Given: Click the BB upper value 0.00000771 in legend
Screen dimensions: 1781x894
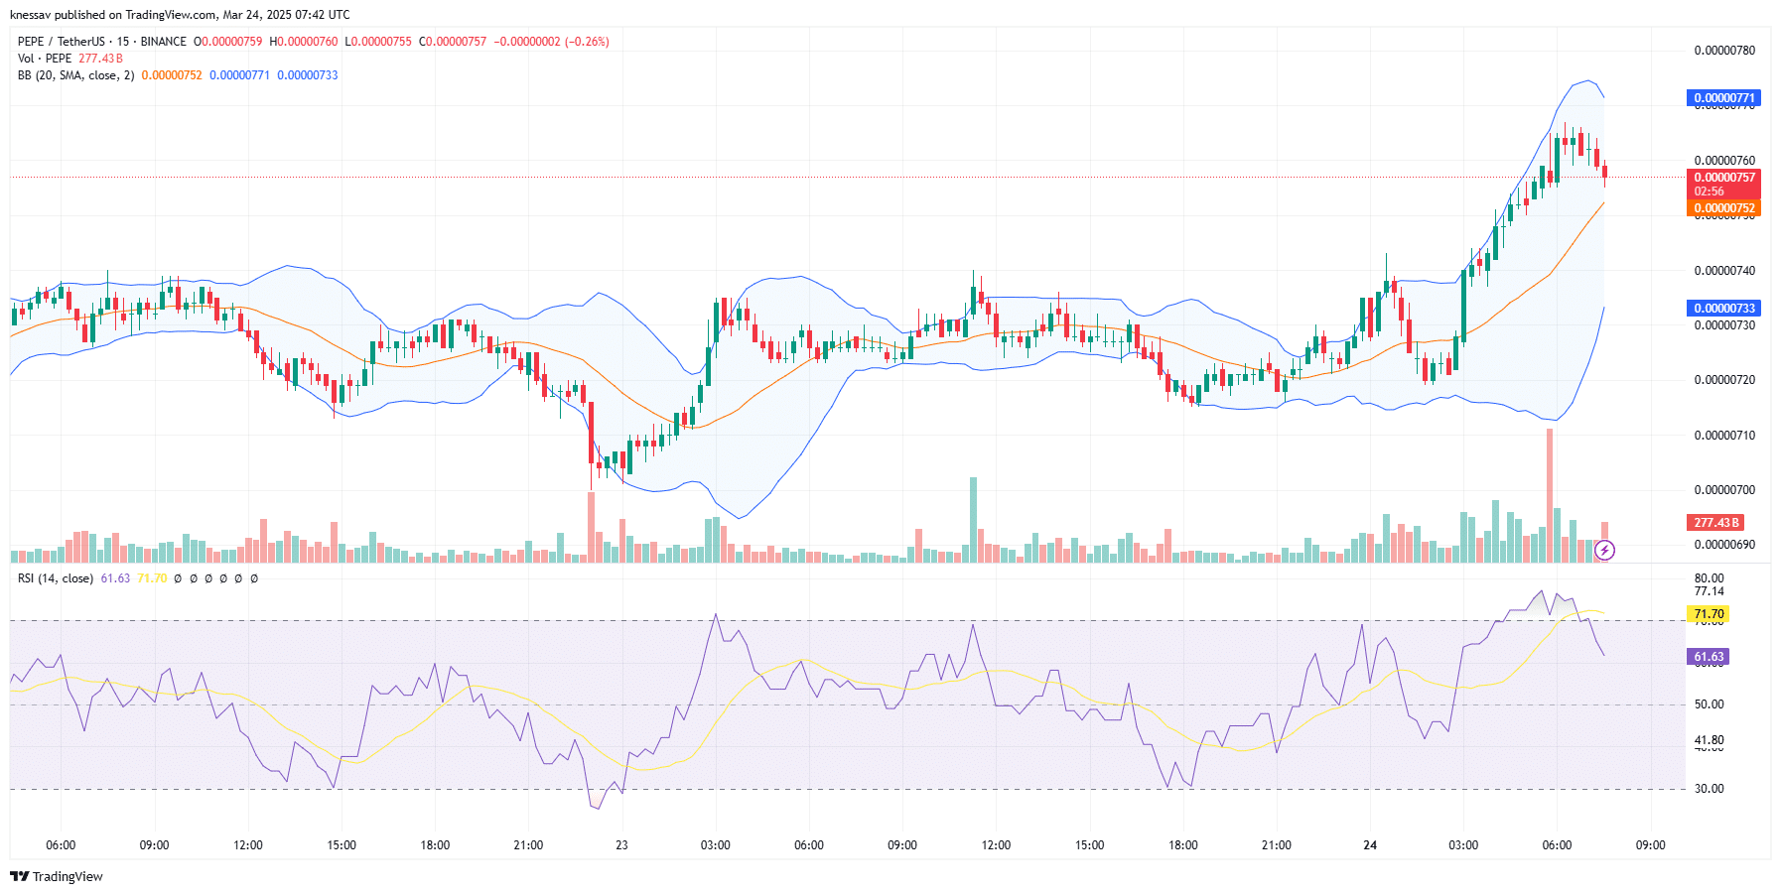Looking at the screenshot, I should (x=239, y=75).
